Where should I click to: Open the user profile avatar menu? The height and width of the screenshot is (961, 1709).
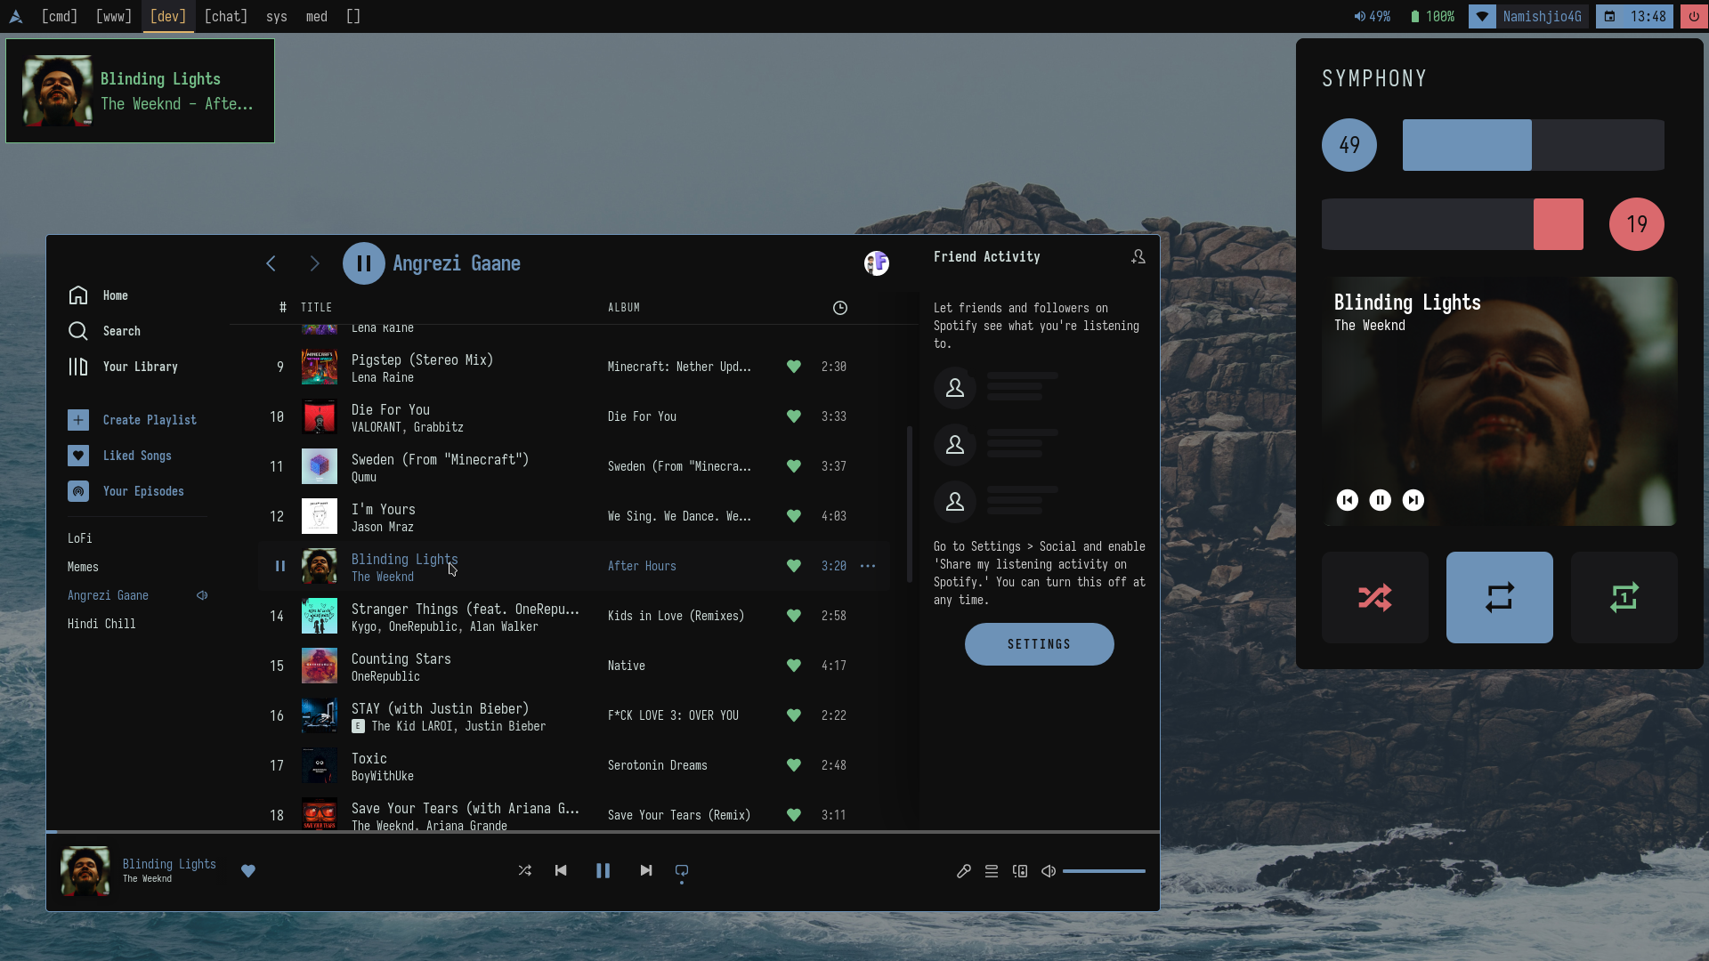click(x=876, y=263)
